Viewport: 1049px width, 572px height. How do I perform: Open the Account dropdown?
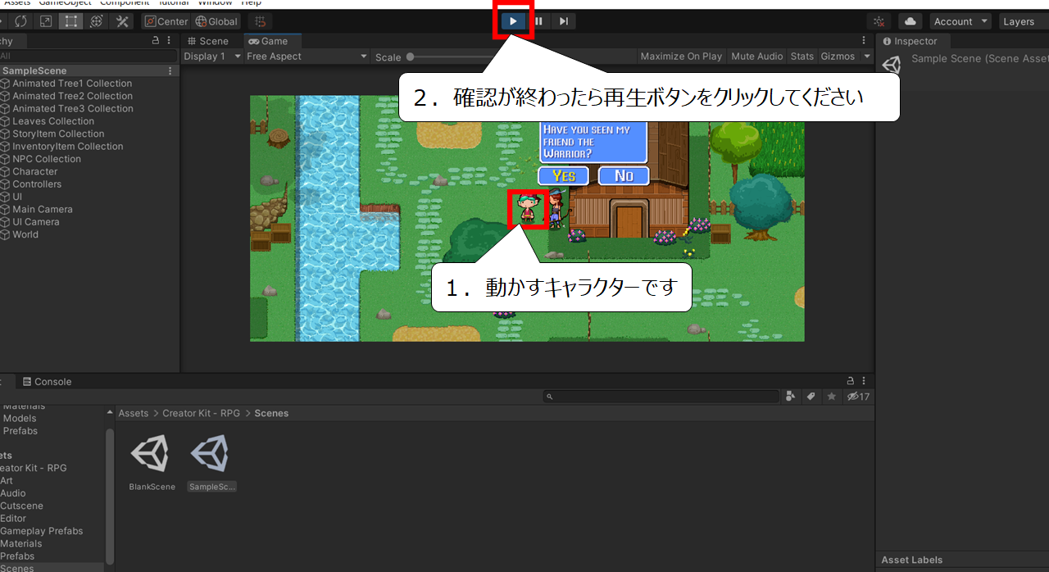960,21
